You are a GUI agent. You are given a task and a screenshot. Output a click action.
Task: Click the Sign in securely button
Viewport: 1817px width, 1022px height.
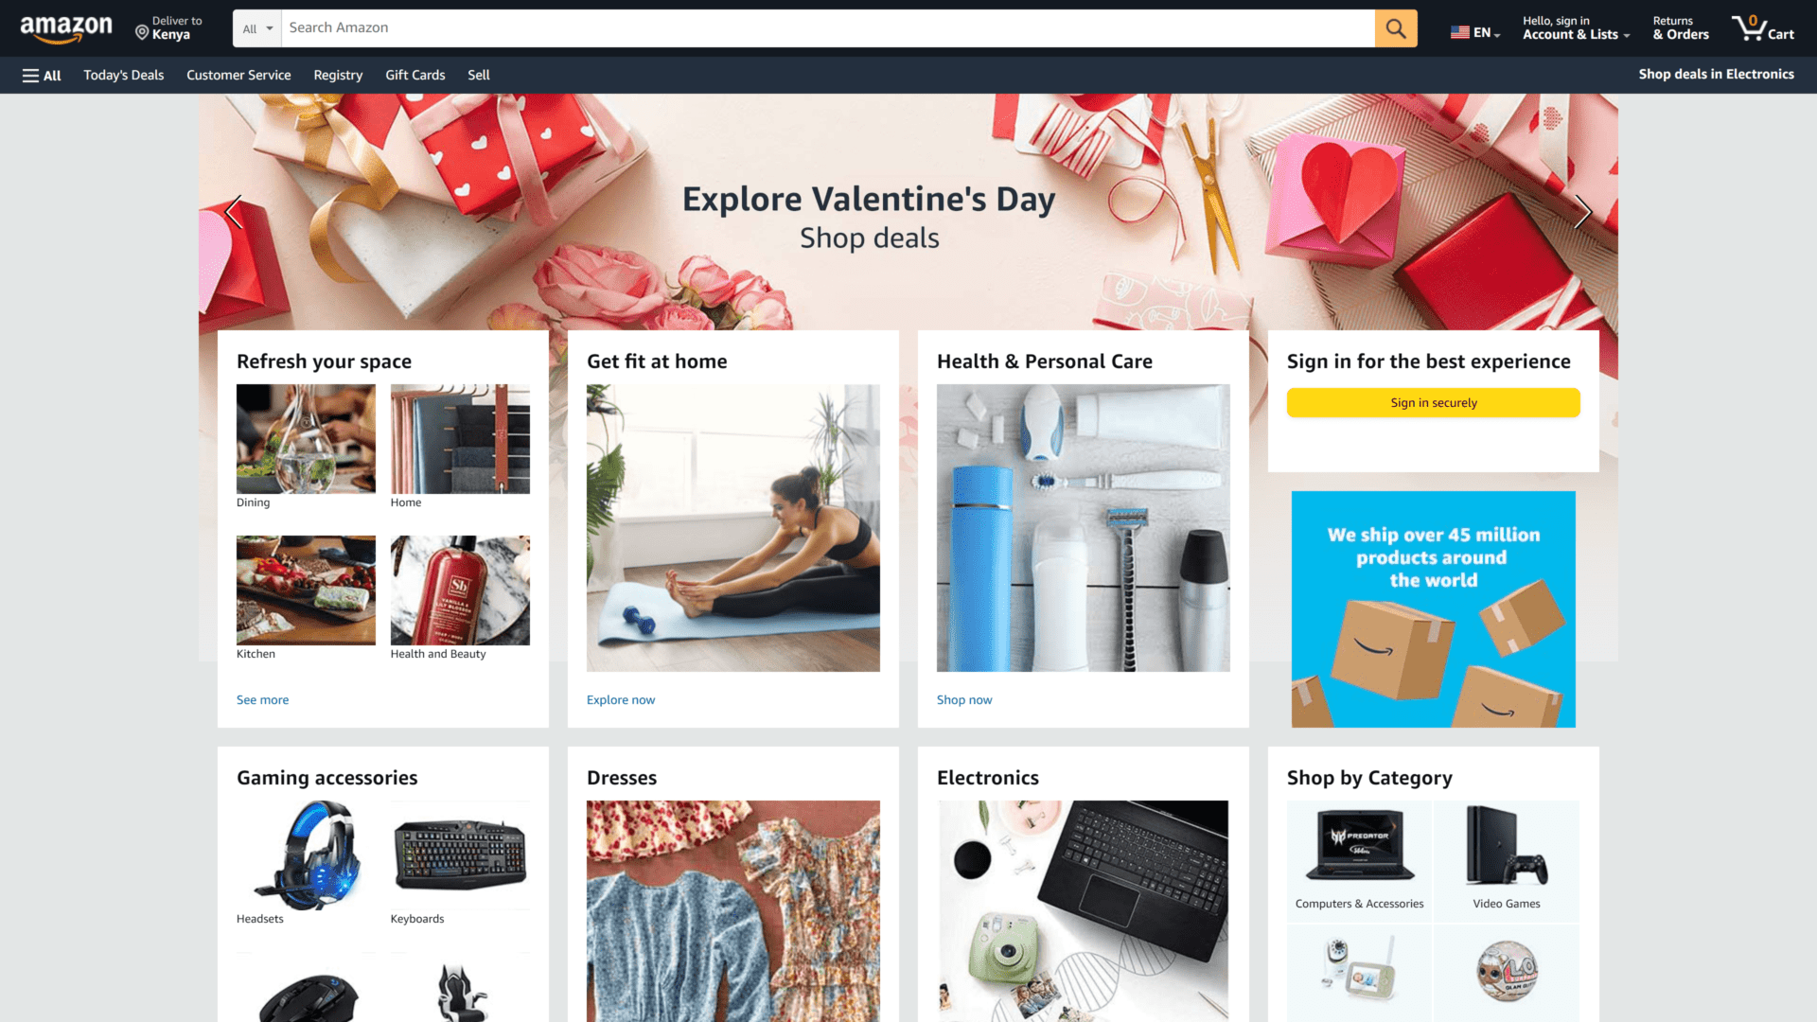pyautogui.click(x=1433, y=402)
